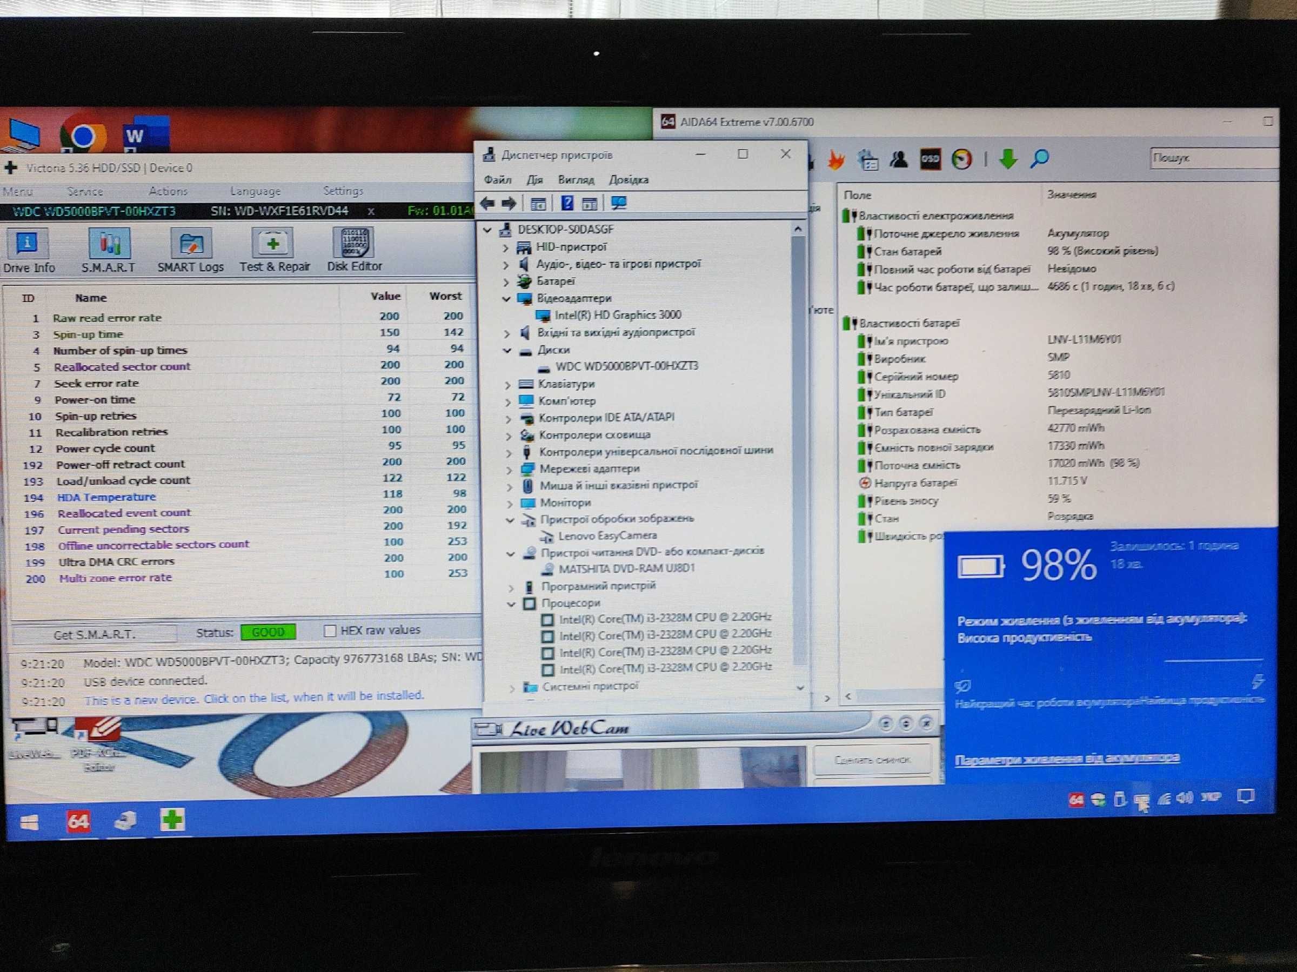Collapse Диски node
The height and width of the screenshot is (972, 1297).
pyautogui.click(x=507, y=351)
